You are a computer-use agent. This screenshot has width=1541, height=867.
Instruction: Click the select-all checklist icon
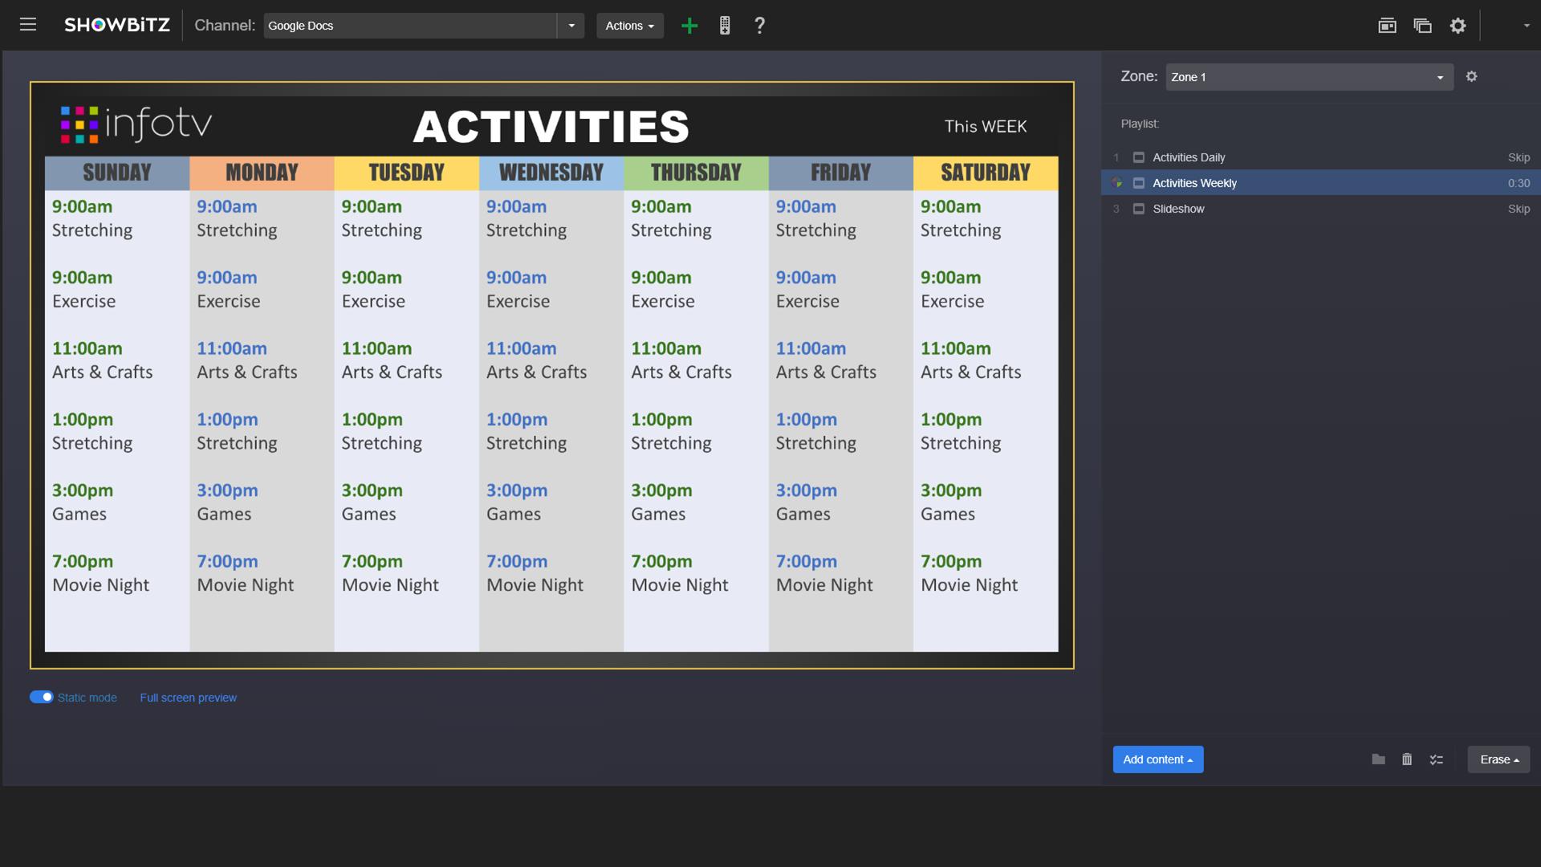[1437, 759]
